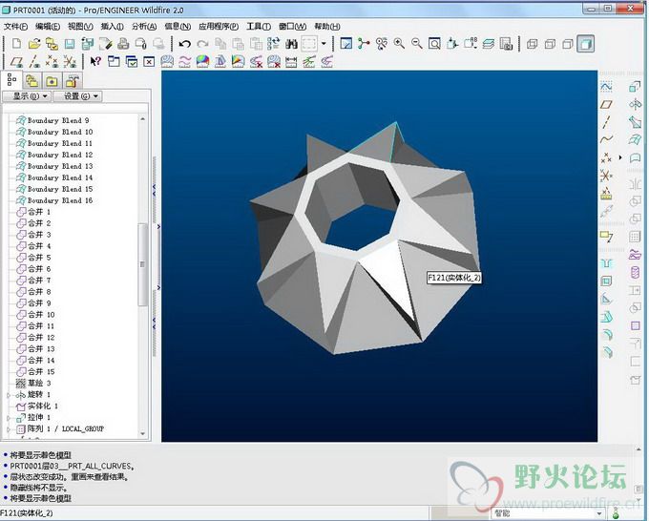Select the Hole tool in right toolbar
649x521 pixels.
tap(606, 263)
